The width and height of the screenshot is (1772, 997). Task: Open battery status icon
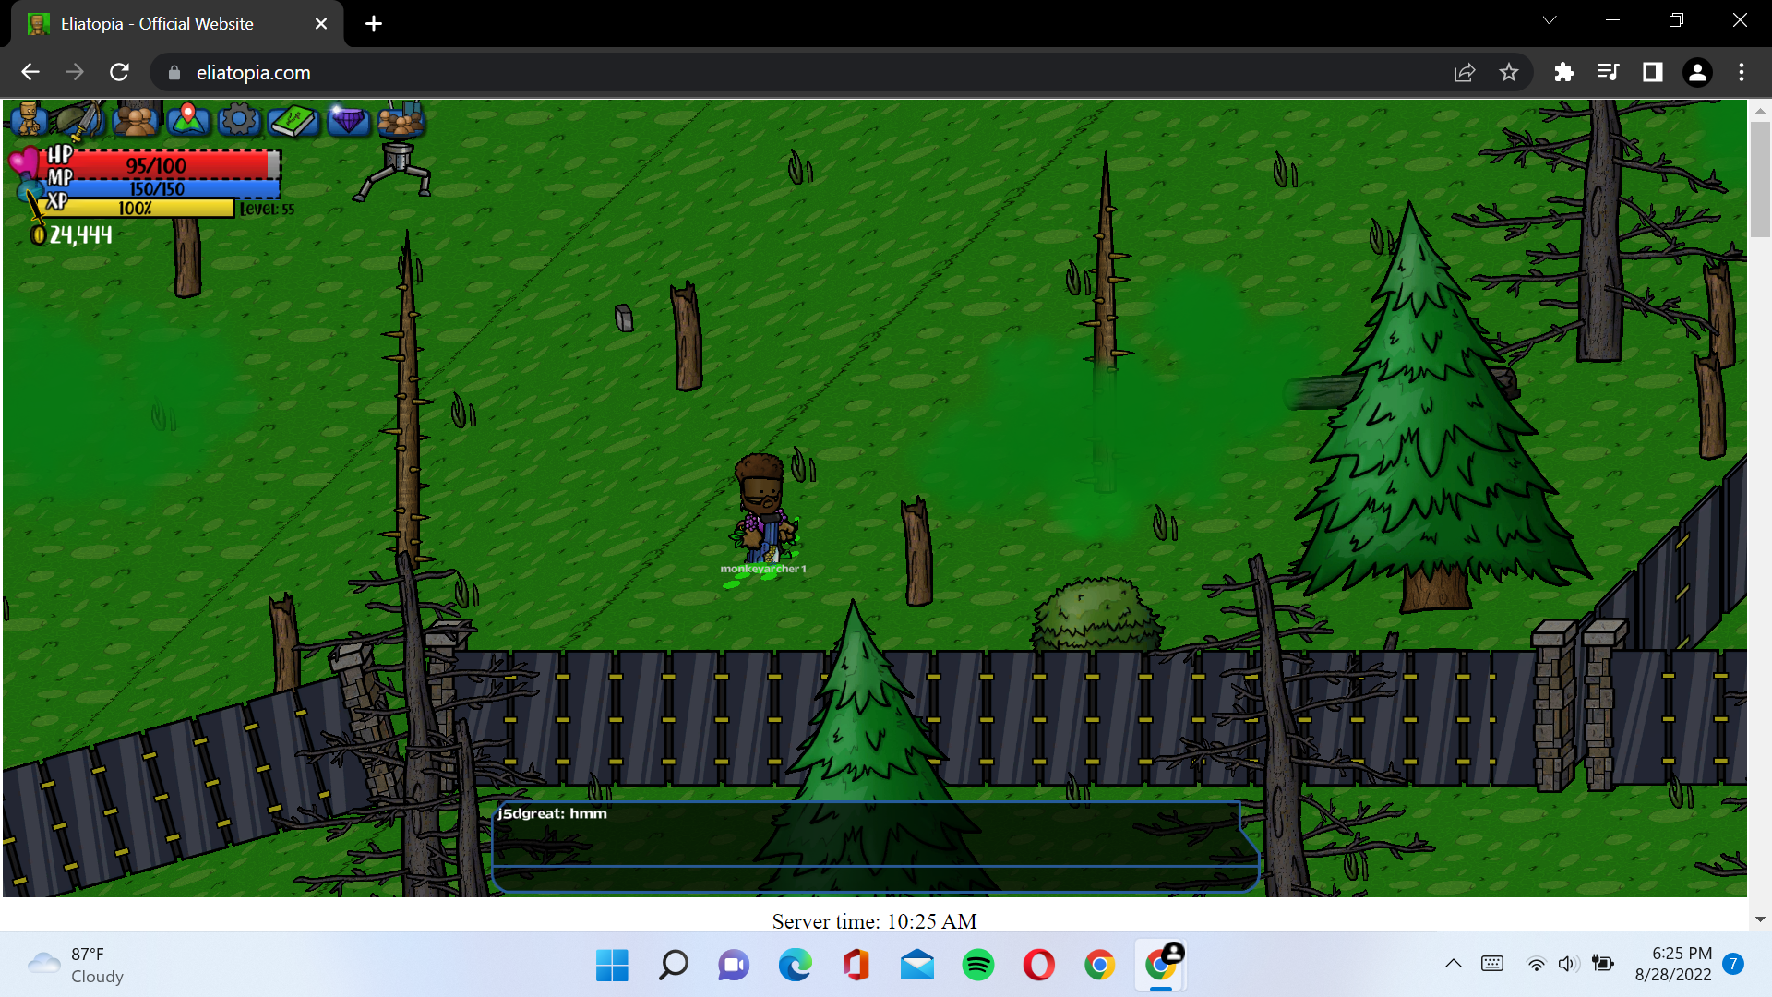(1603, 964)
